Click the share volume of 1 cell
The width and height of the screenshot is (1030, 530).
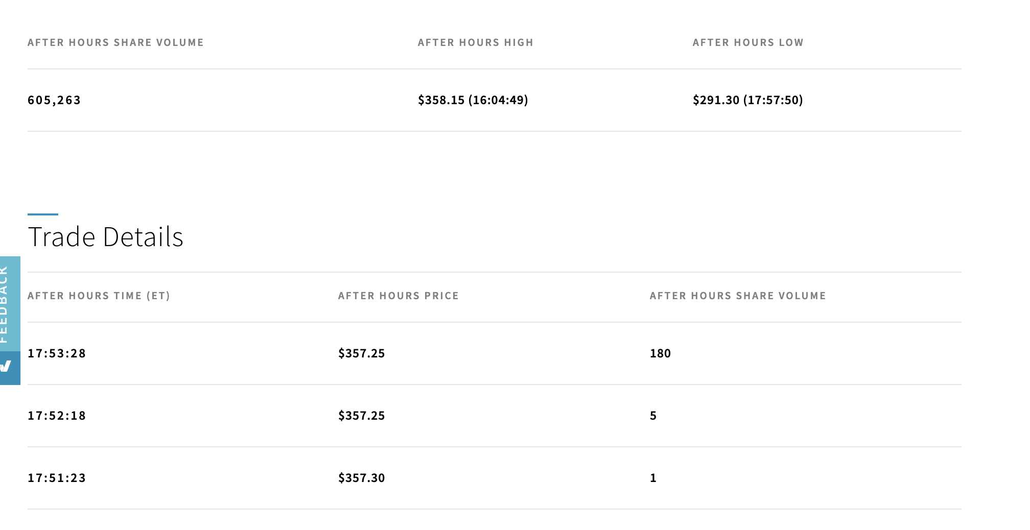pos(653,478)
